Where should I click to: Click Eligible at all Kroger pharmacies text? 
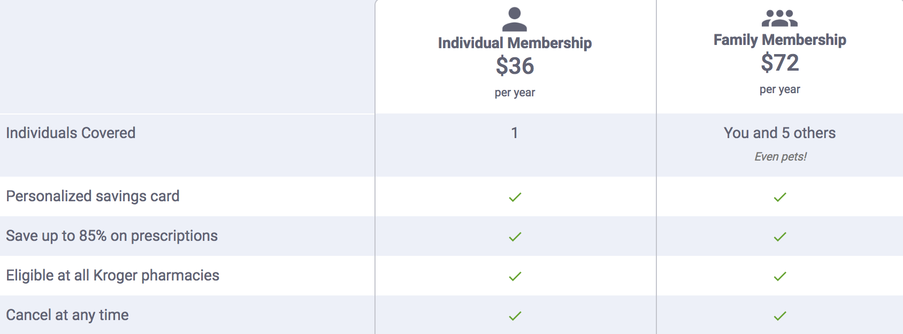[x=112, y=275]
